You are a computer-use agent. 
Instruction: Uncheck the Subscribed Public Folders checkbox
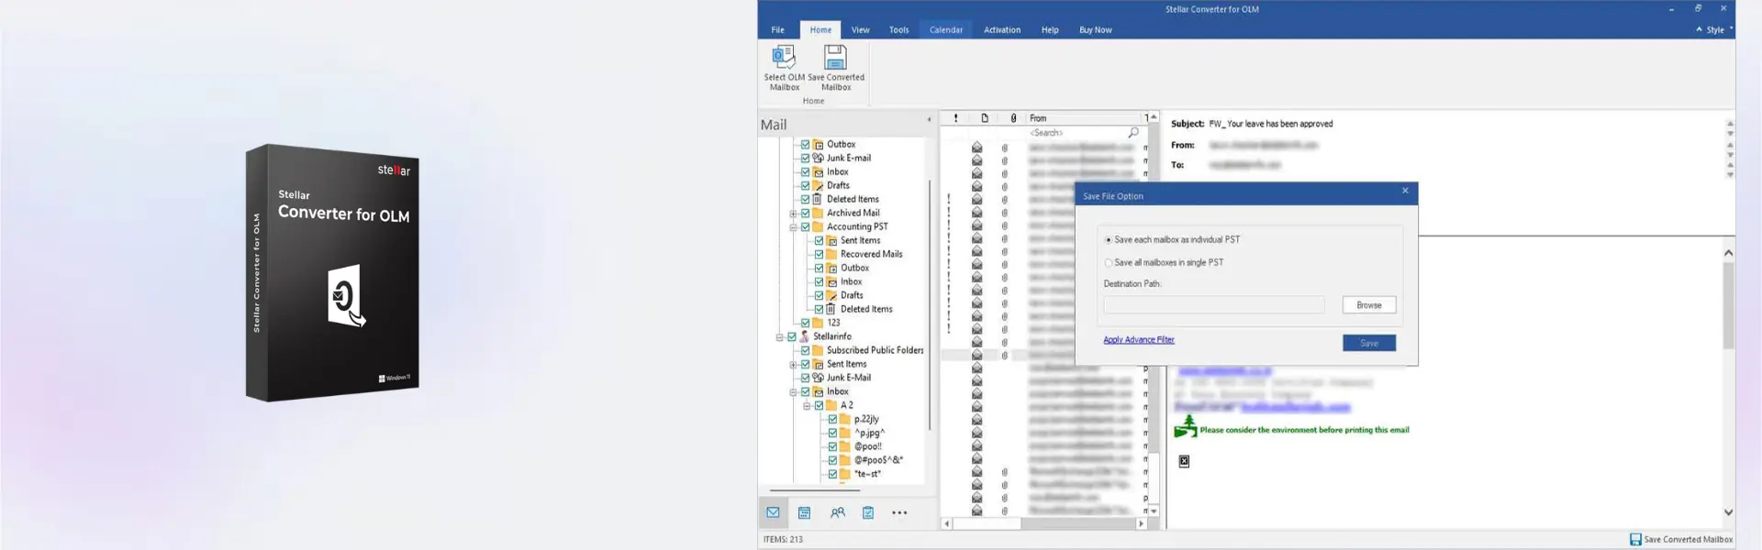[806, 350]
